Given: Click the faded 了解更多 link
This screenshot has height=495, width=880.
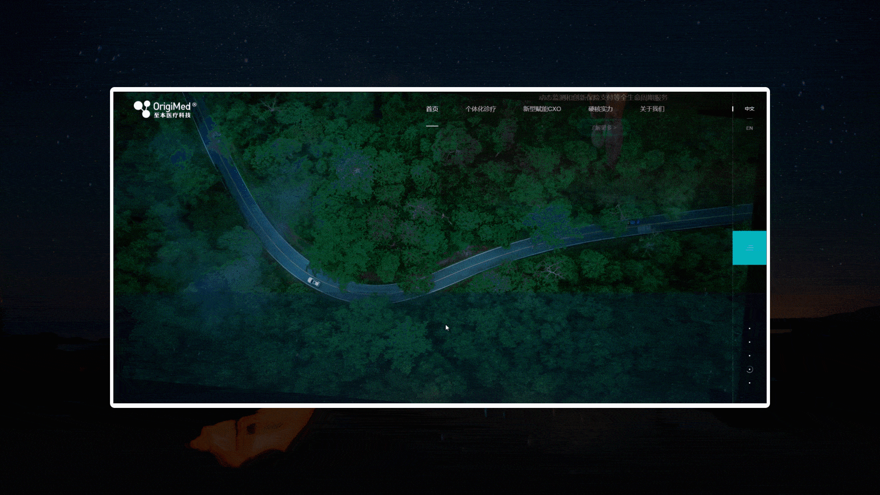Looking at the screenshot, I should tap(604, 128).
